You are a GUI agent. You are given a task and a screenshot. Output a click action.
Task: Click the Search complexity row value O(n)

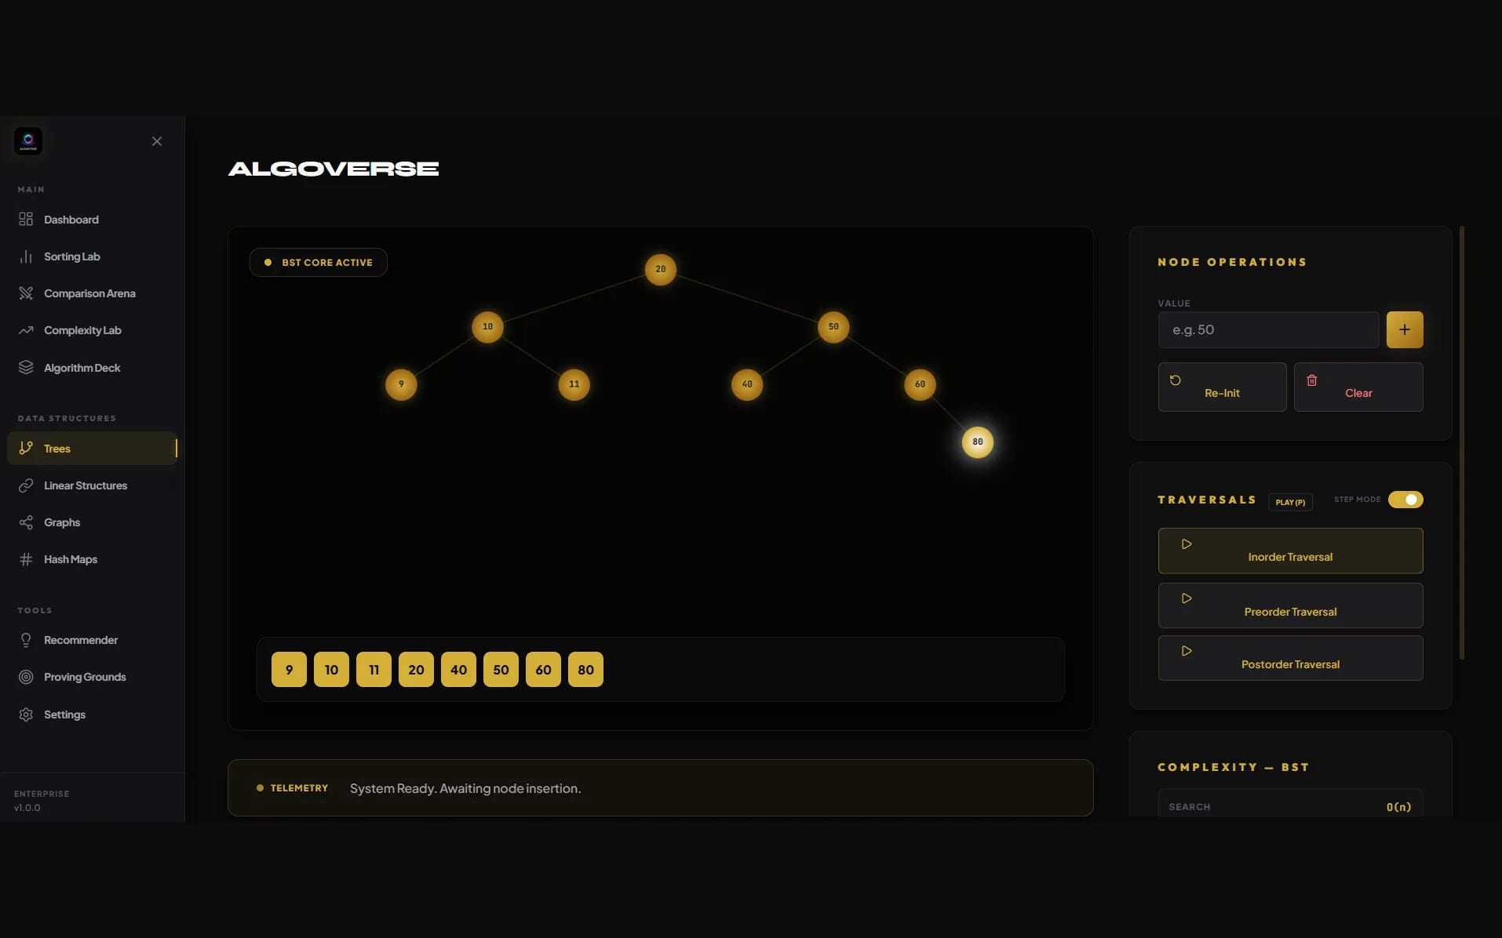1398,807
